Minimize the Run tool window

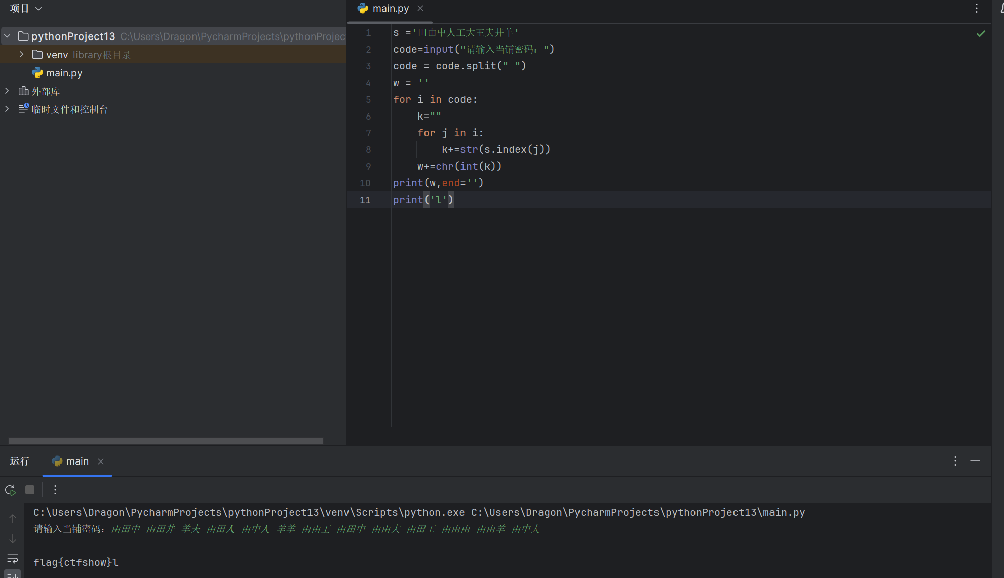975,461
